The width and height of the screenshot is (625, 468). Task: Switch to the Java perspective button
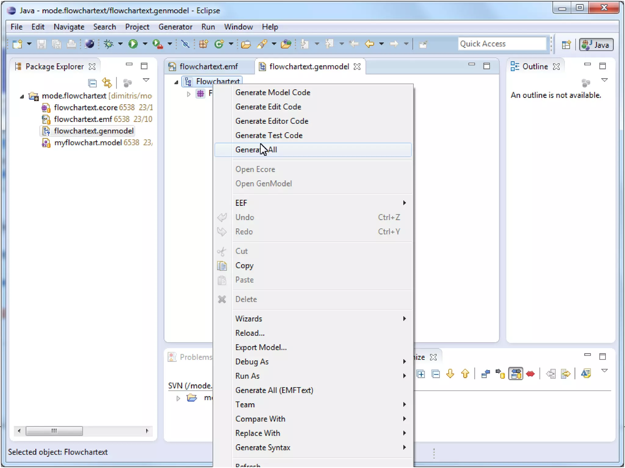point(596,45)
